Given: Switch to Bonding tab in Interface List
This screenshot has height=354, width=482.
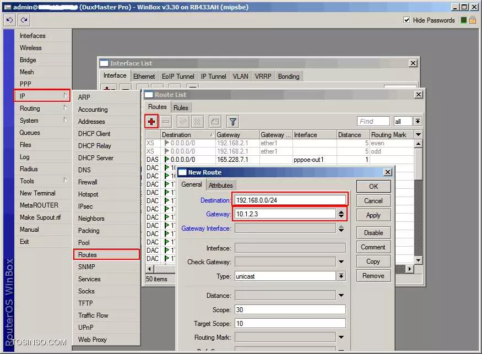Looking at the screenshot, I should (x=289, y=76).
